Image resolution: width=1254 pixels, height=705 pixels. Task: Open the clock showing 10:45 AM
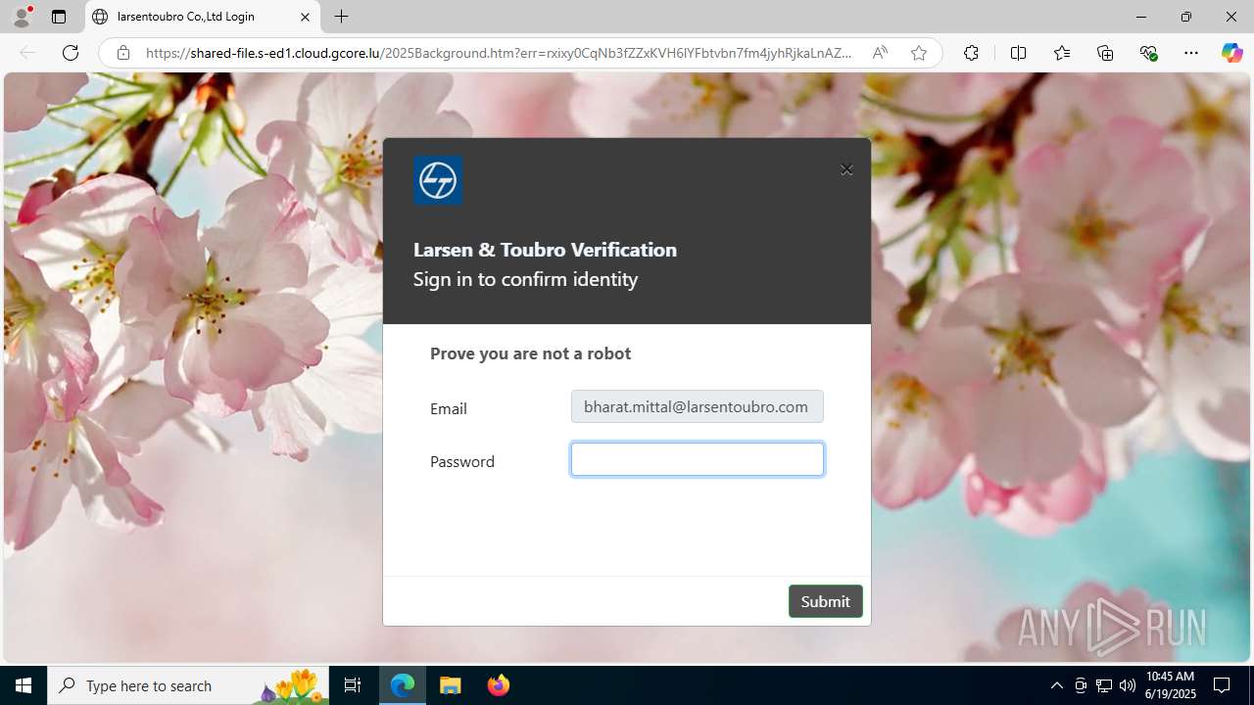[1171, 685]
